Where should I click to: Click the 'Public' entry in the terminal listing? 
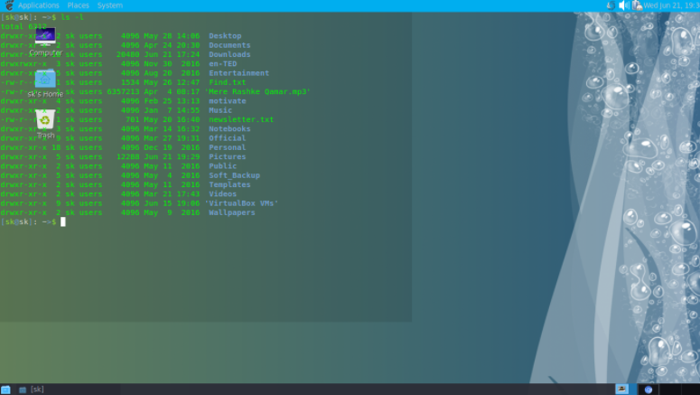click(223, 166)
